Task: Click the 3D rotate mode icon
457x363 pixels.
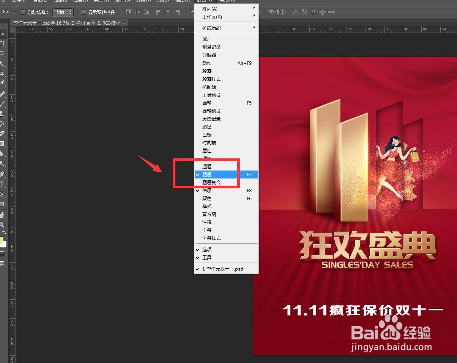Action: click(x=295, y=12)
